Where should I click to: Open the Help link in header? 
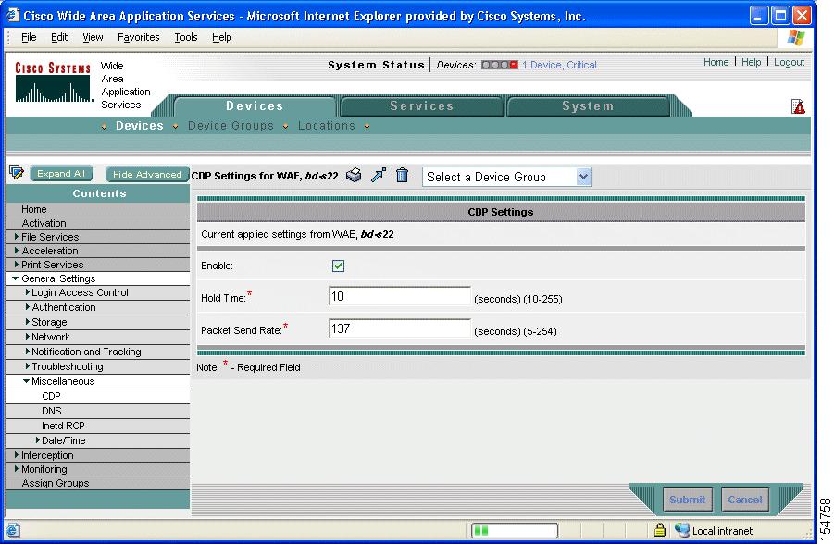pos(751,62)
